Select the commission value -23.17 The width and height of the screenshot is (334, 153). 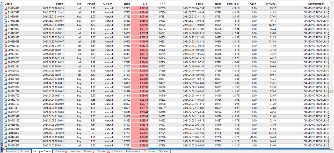pos(235,9)
